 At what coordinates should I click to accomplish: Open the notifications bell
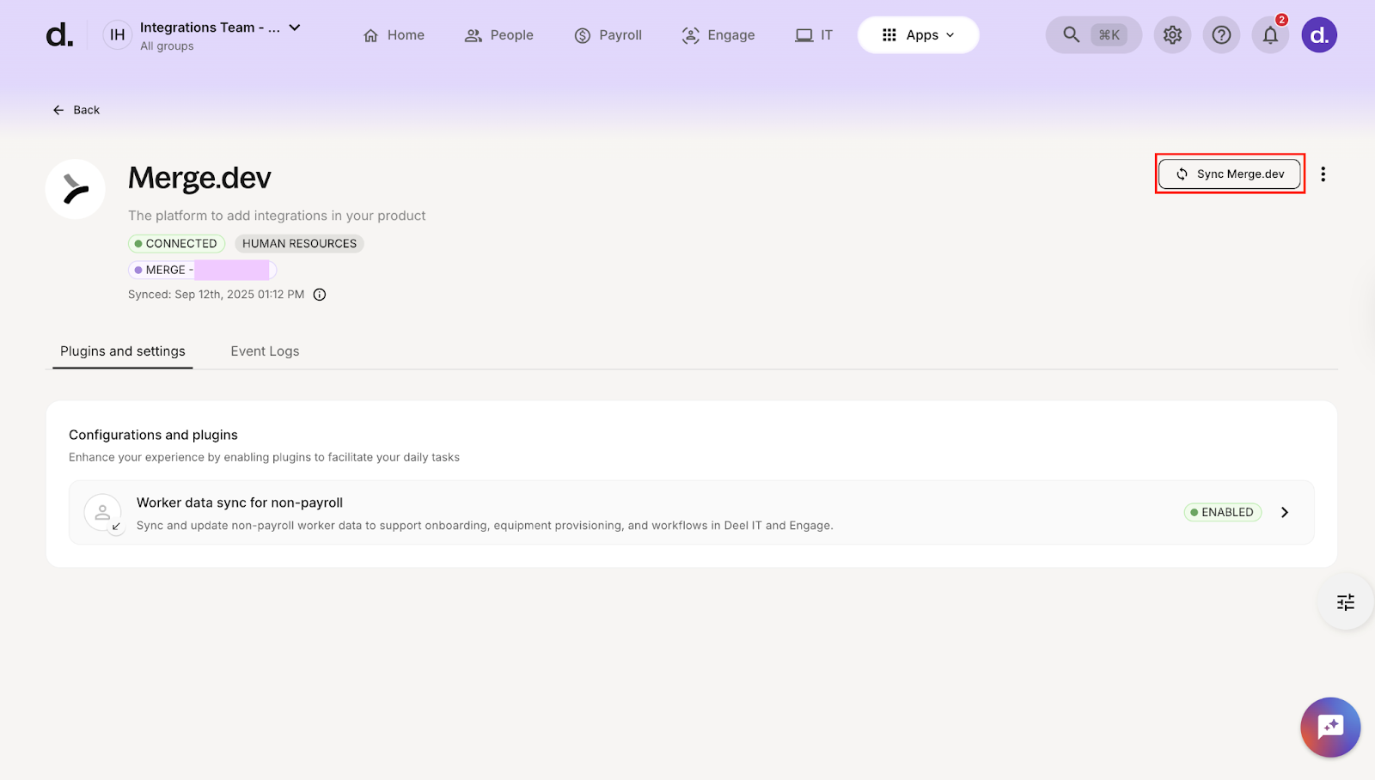[1270, 35]
